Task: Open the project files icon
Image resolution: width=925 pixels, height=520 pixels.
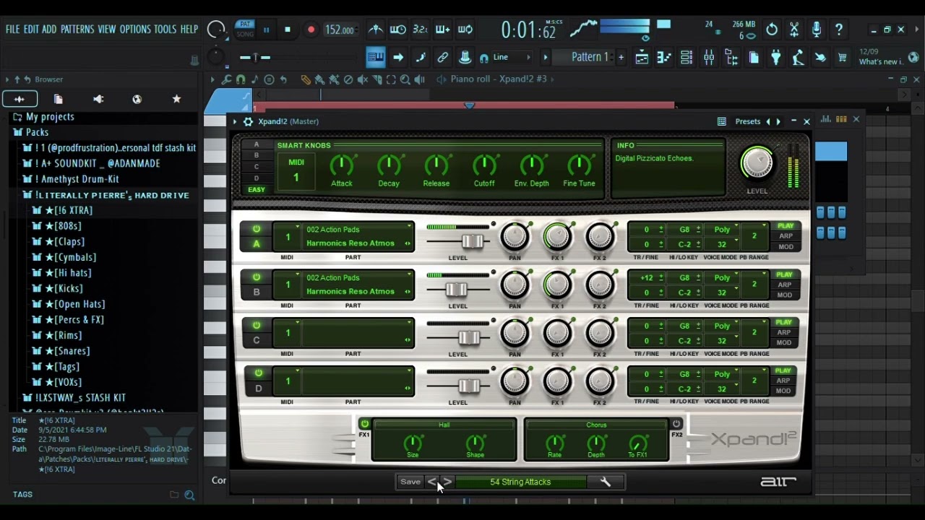Action: coord(754,58)
